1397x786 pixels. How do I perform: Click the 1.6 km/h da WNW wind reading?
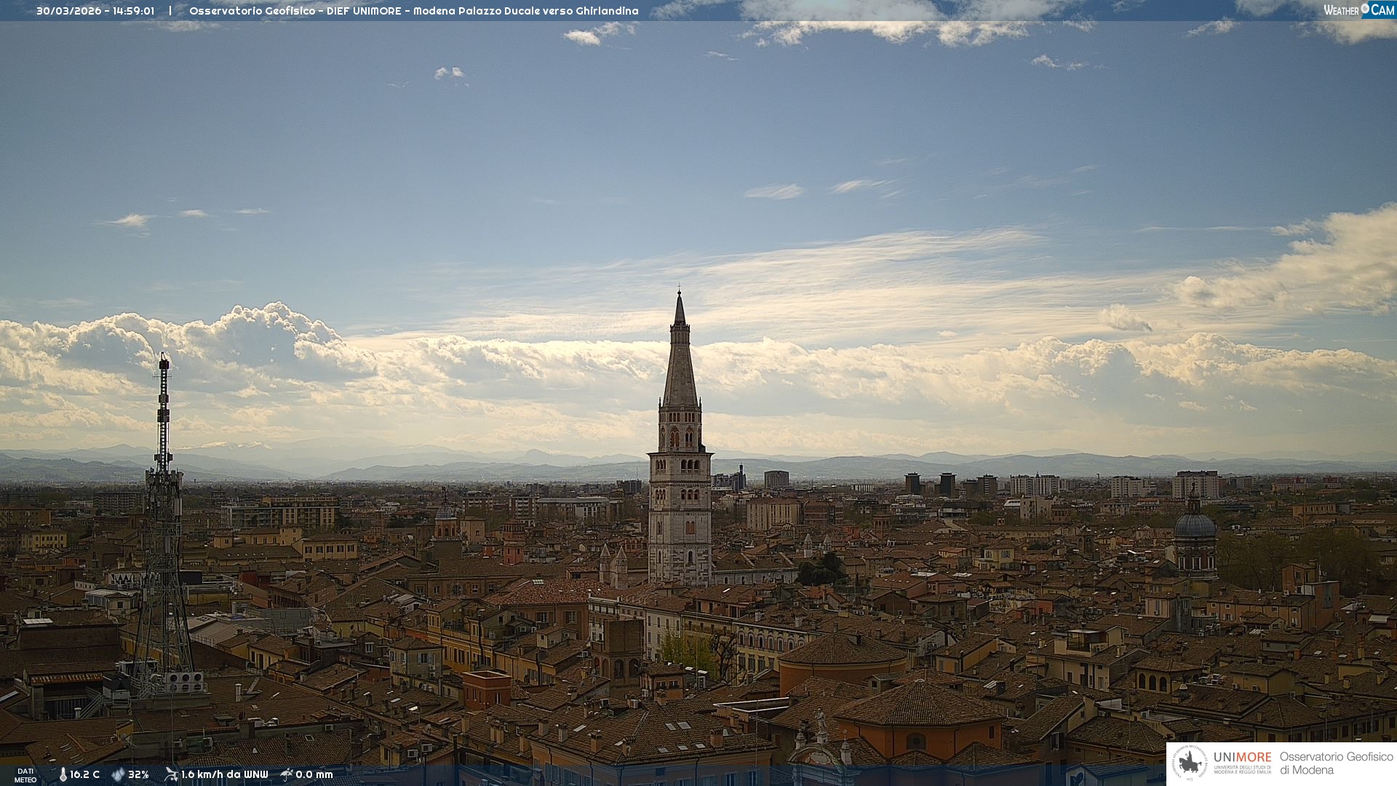(224, 774)
